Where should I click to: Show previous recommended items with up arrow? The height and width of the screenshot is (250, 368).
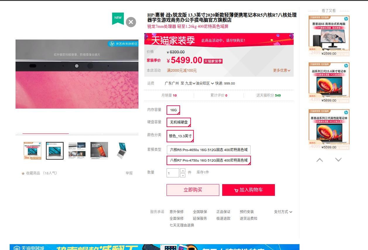pyautogui.click(x=320, y=160)
